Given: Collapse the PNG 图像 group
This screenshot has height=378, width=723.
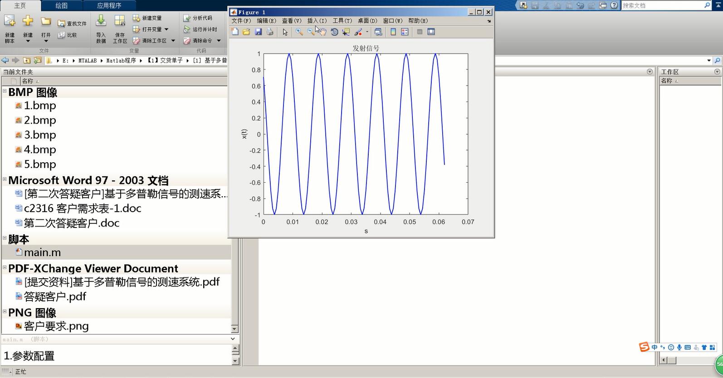Looking at the screenshot, I should point(5,311).
